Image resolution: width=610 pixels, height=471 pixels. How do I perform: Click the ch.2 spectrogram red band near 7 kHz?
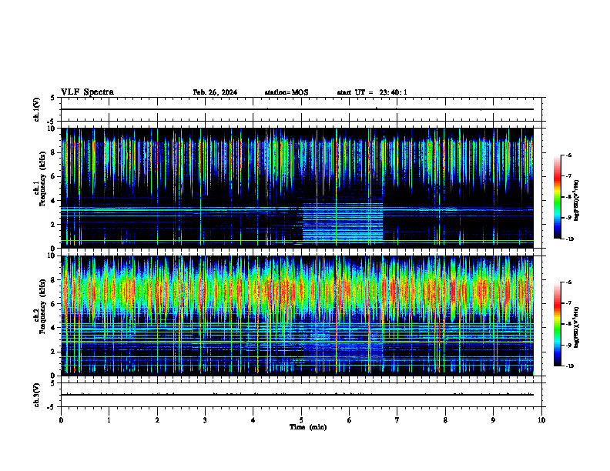pyautogui.click(x=297, y=289)
